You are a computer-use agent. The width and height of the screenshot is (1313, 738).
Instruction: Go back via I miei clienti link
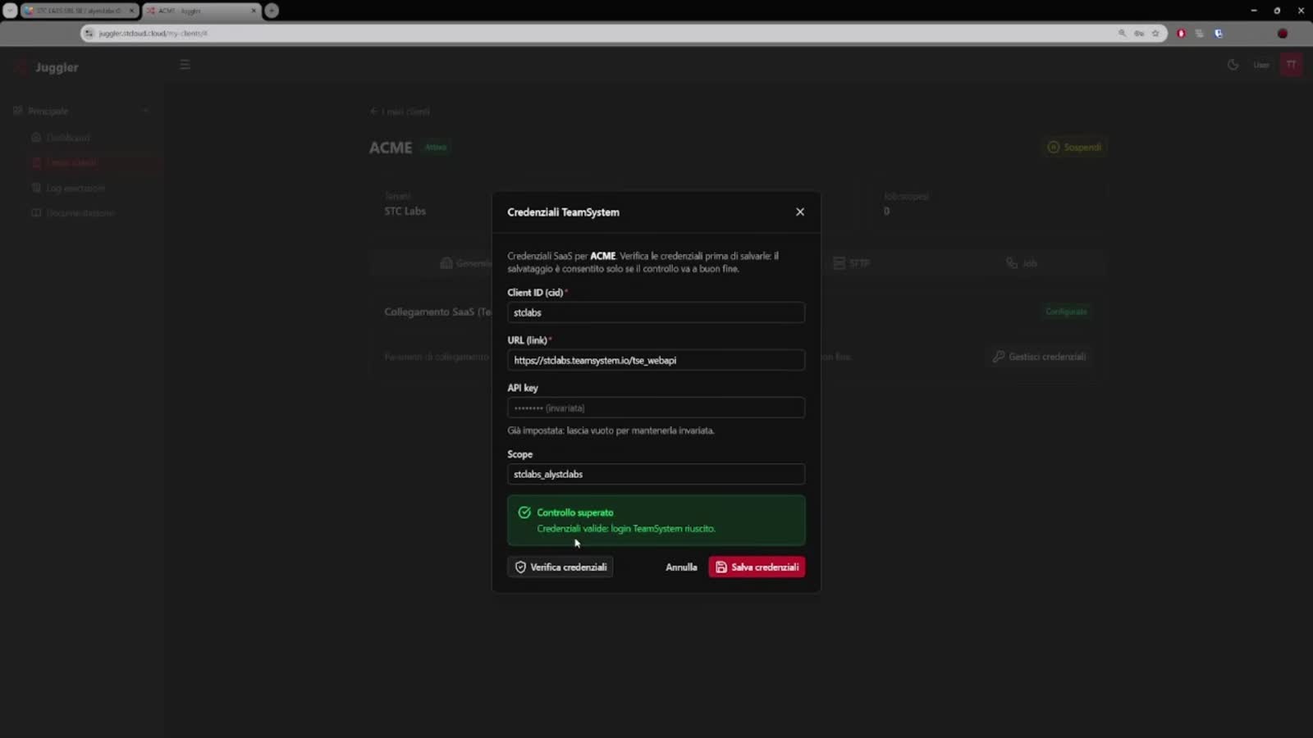point(400,112)
